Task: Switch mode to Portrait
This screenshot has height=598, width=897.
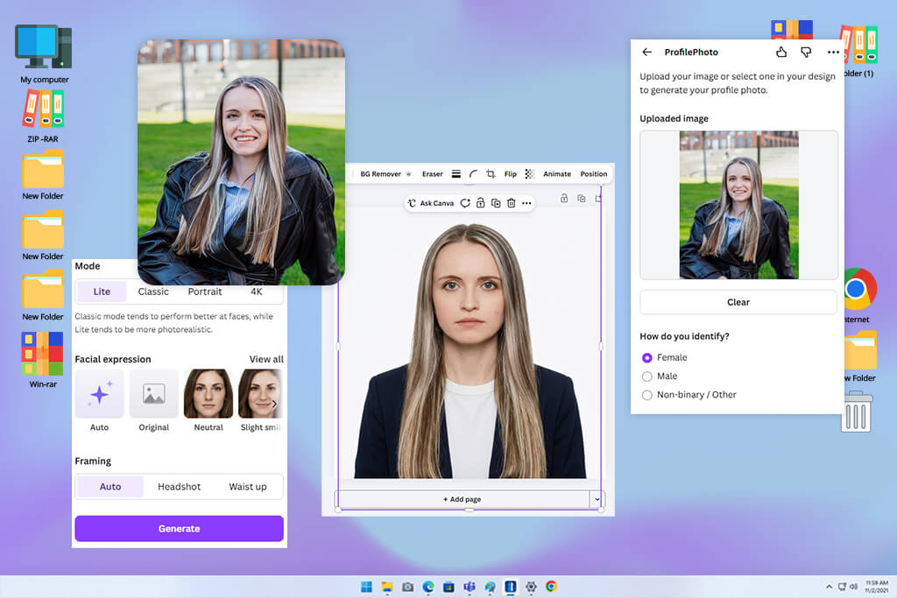Action: (205, 292)
